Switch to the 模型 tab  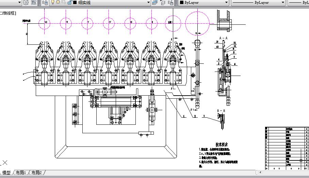(6, 173)
